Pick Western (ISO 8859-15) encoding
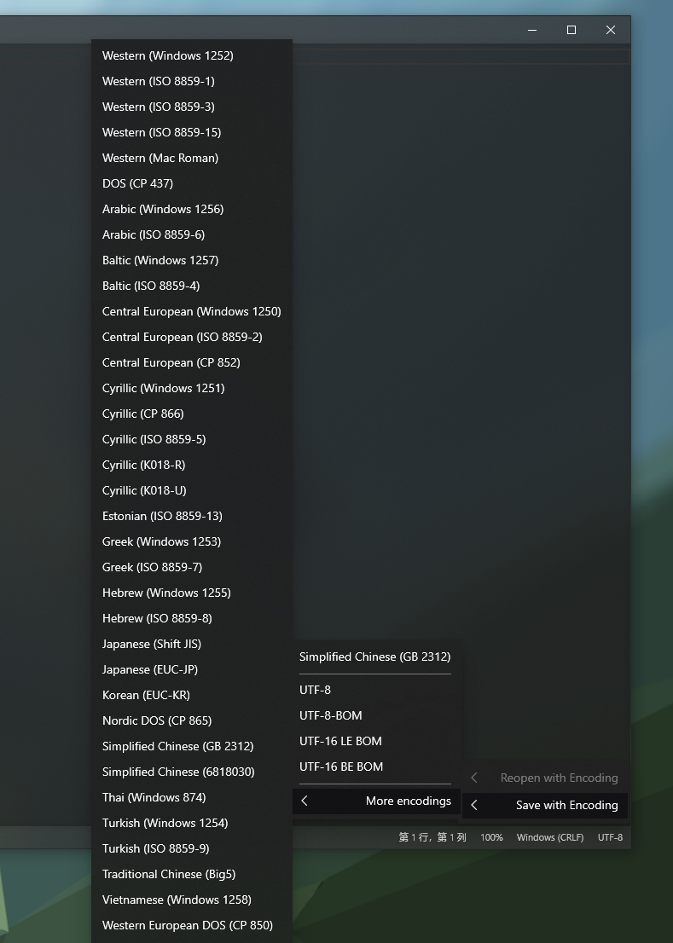This screenshot has height=943, width=673. 192,132
